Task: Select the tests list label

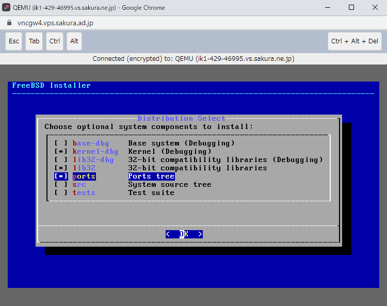Action: (x=84, y=192)
